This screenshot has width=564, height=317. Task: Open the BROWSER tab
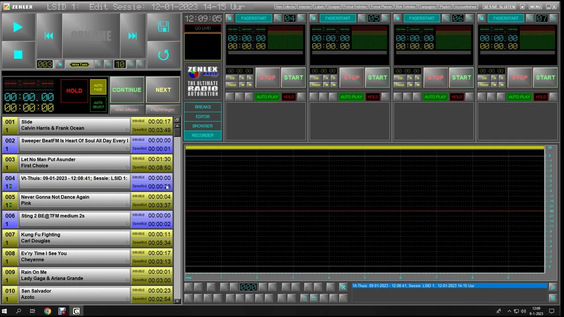(x=203, y=126)
